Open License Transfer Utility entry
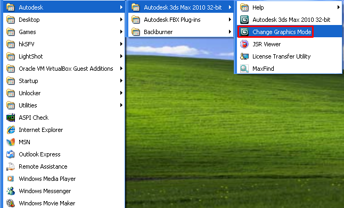The height and width of the screenshot is (208, 344). (x=289, y=56)
